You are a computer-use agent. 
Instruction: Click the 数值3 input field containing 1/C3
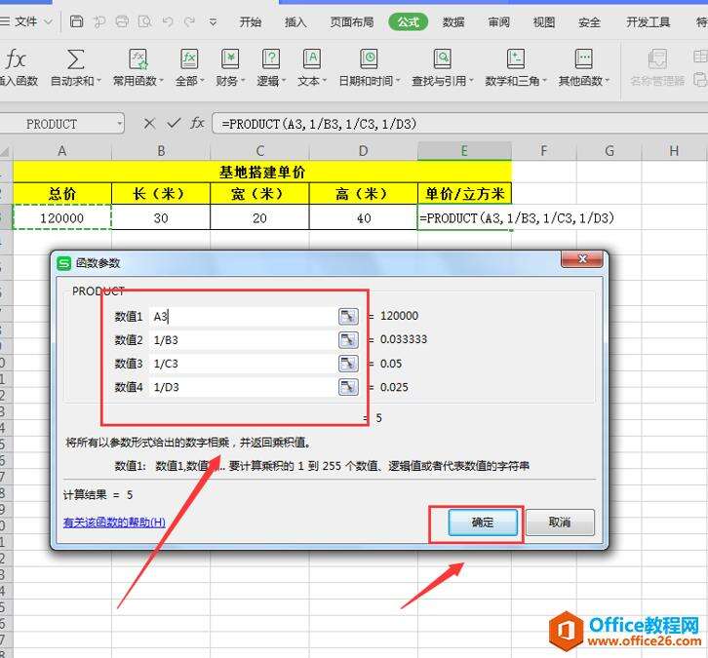pos(243,364)
